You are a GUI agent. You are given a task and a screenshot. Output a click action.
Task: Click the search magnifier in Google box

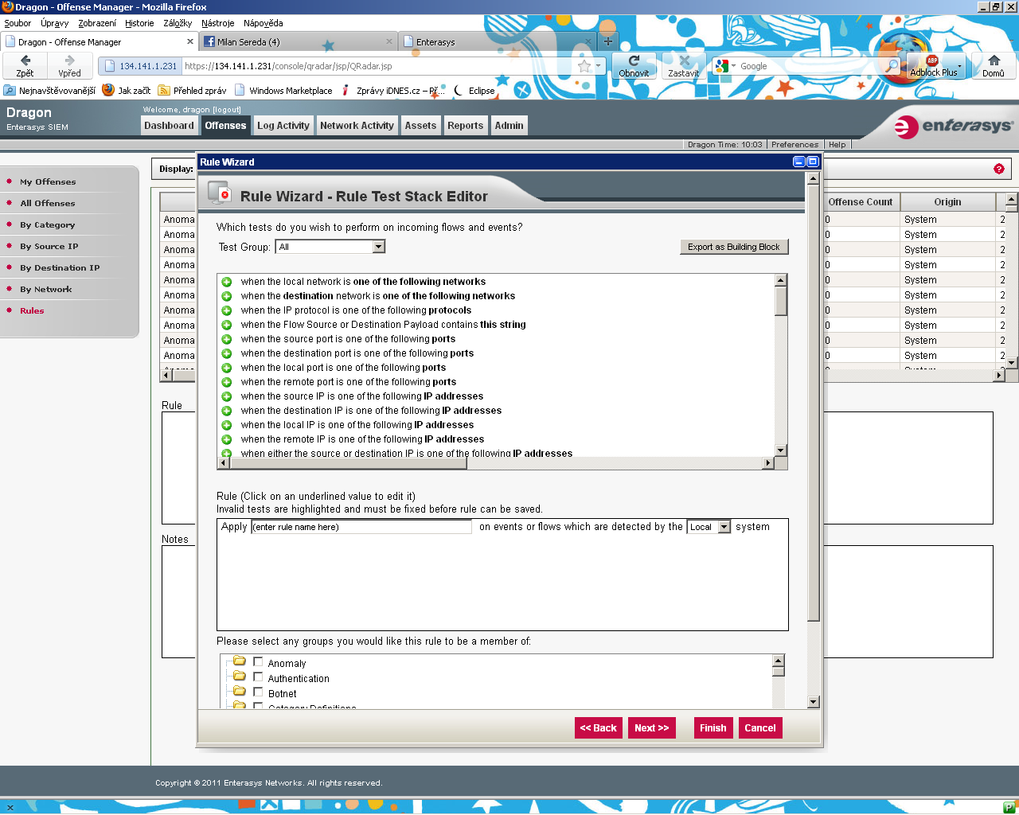click(892, 66)
